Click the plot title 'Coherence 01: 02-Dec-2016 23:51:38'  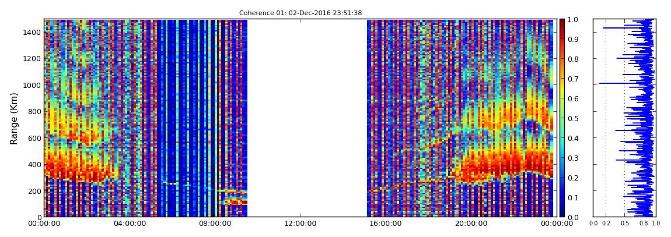[300, 13]
